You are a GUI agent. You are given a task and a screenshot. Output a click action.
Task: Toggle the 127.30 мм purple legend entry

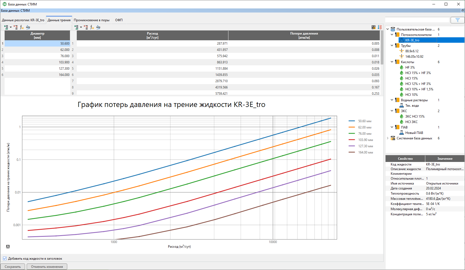pyautogui.click(x=361, y=146)
